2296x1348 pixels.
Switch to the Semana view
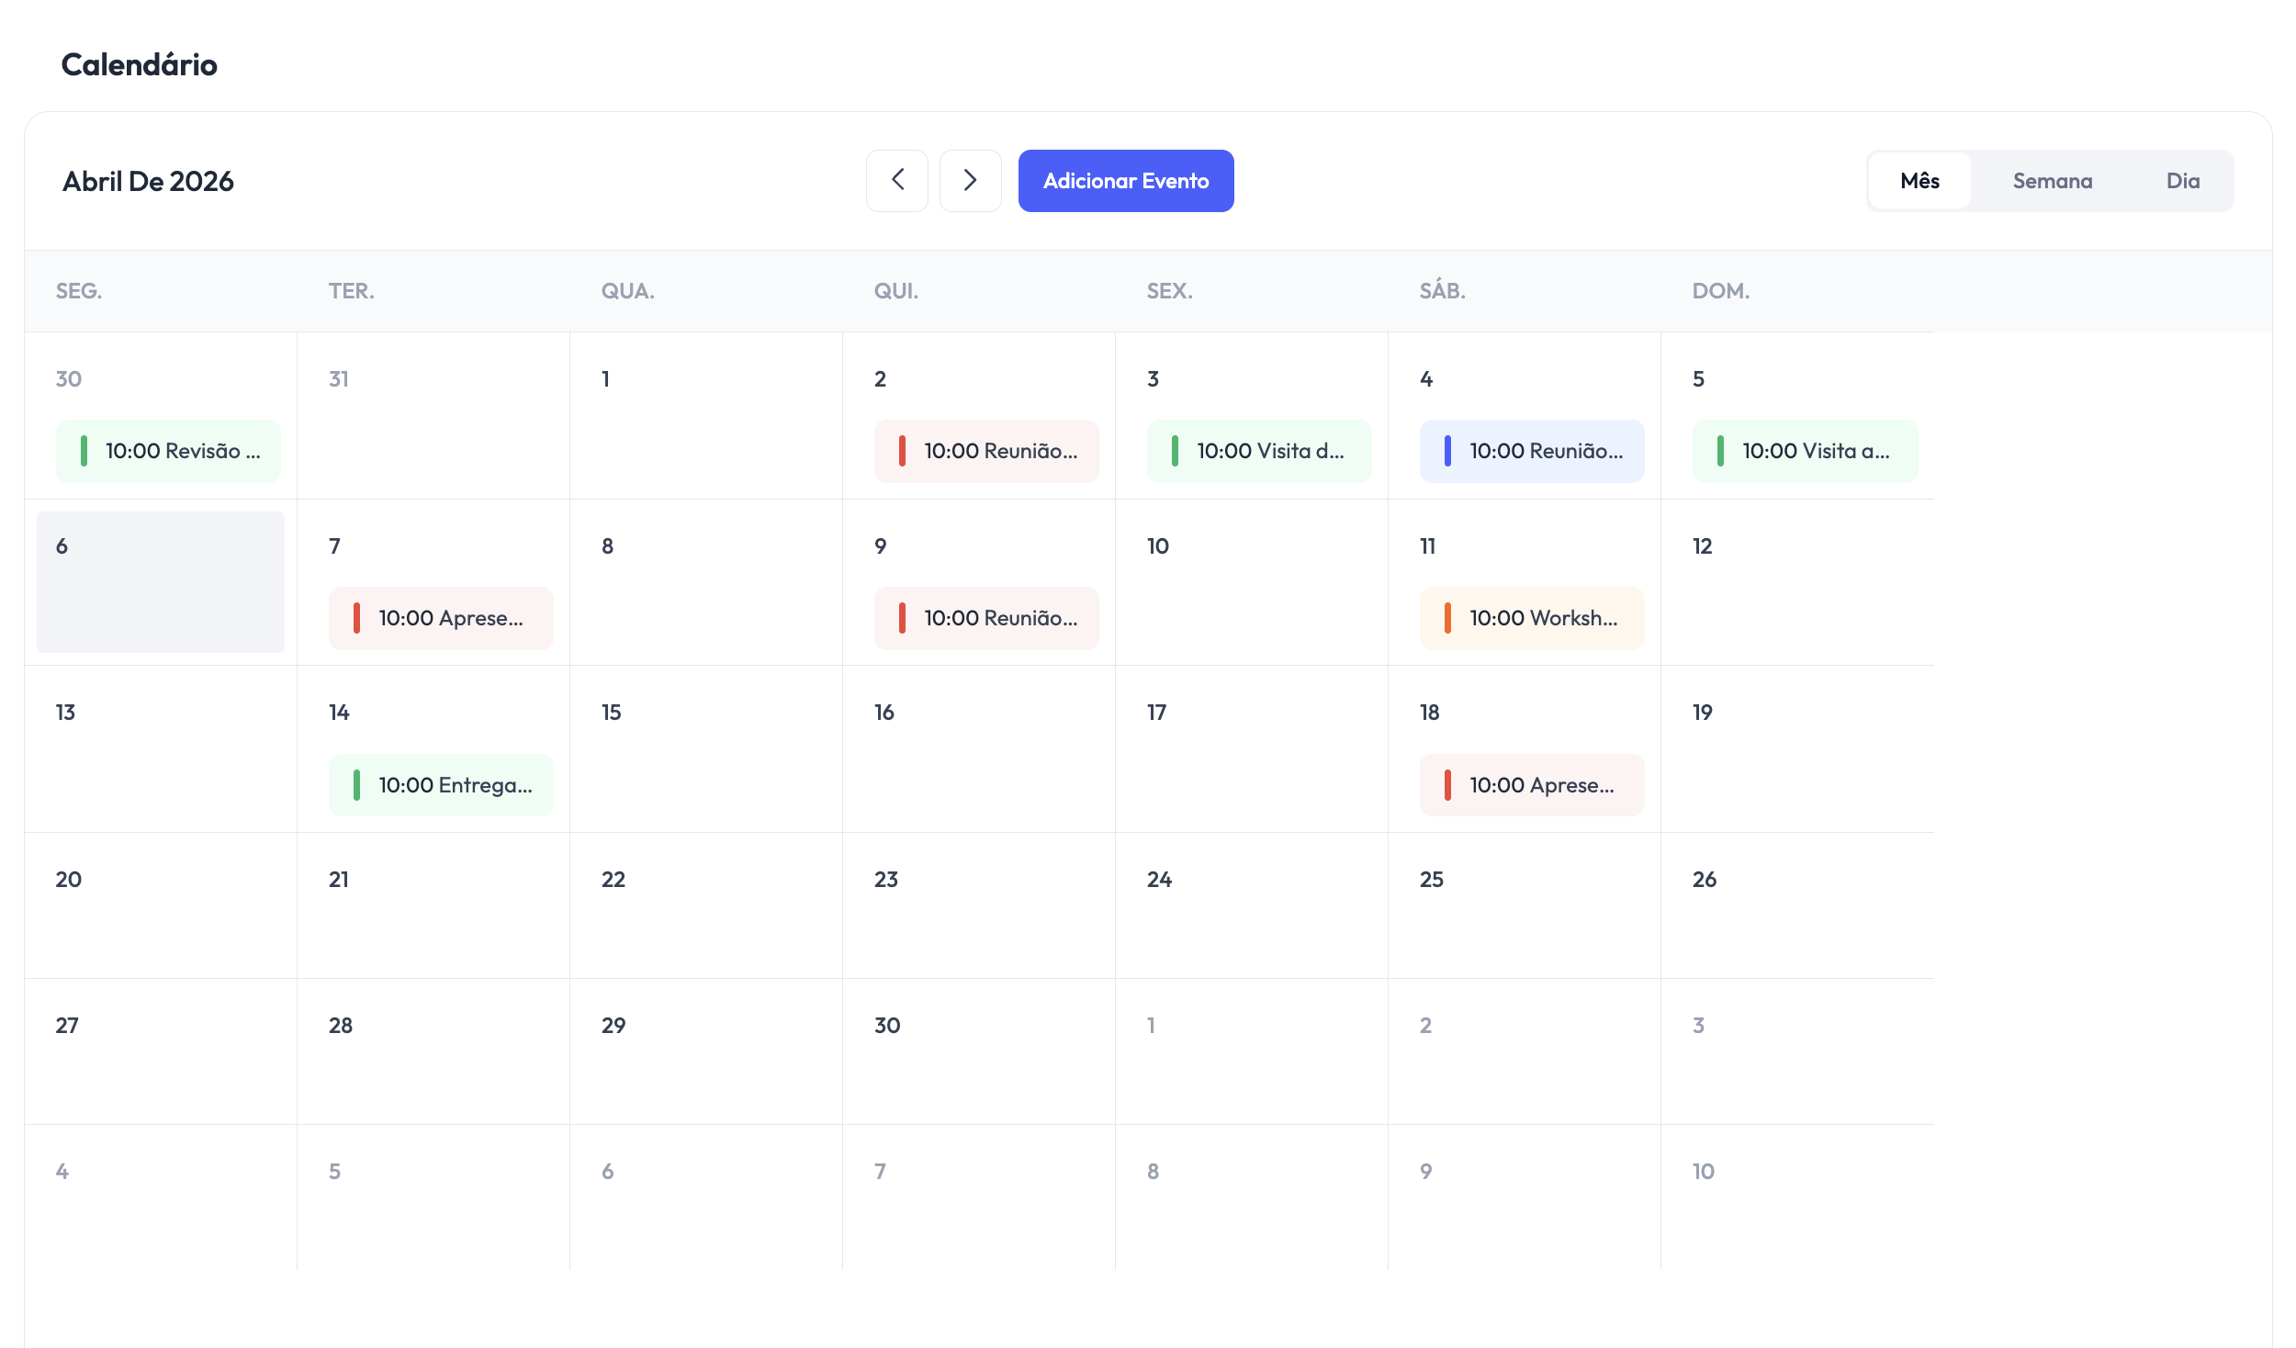point(2052,181)
